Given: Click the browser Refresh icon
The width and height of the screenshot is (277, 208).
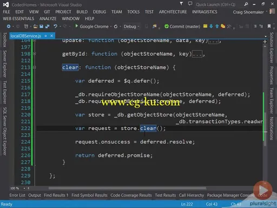Looking at the screenshot, I should click(116, 27).
